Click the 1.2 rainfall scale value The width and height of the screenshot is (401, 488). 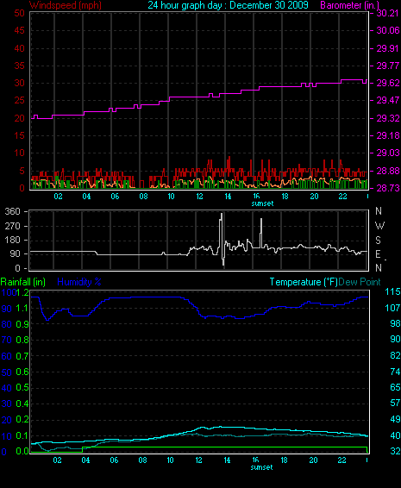[22, 292]
